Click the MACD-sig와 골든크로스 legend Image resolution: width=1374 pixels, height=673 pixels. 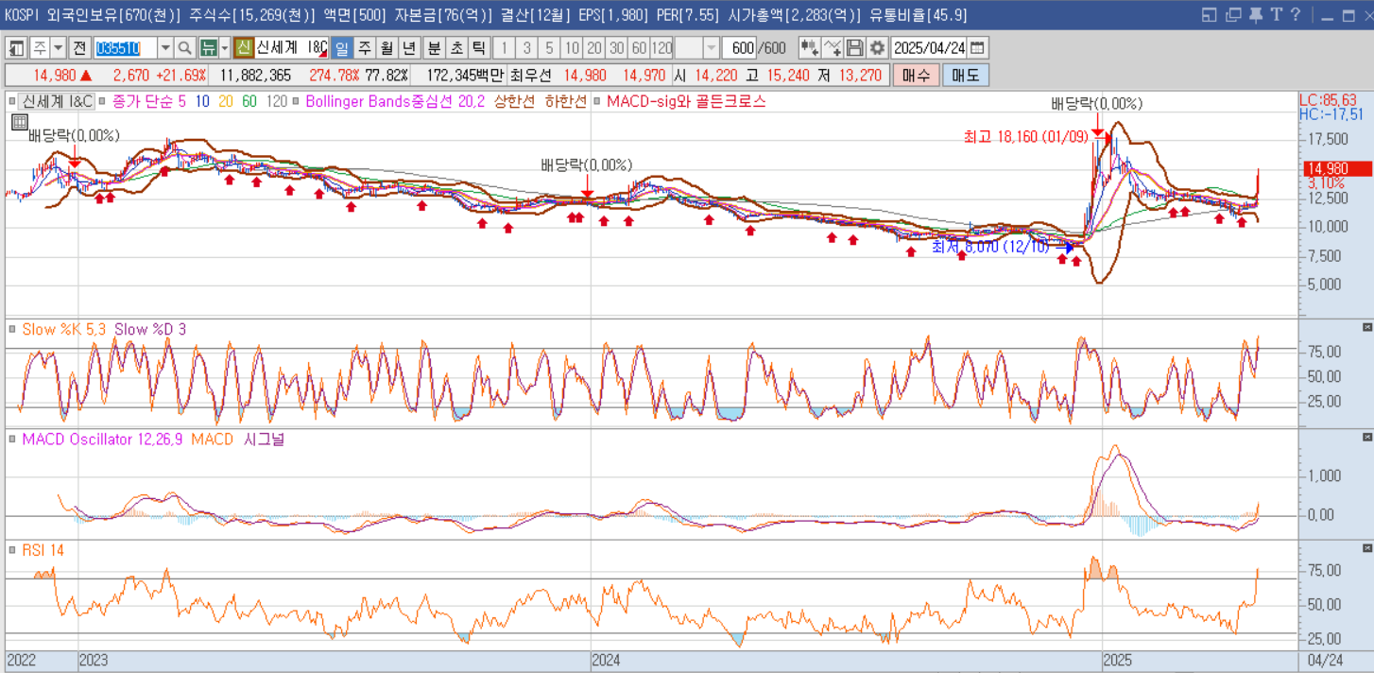pos(686,100)
